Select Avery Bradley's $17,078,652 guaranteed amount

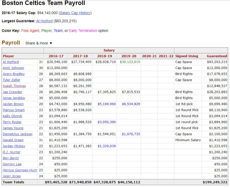tap(217, 74)
